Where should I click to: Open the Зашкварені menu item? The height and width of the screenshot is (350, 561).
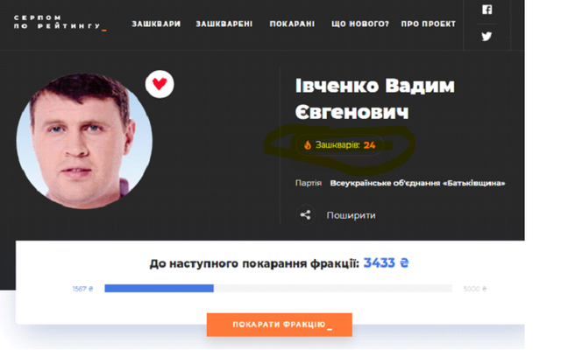click(x=224, y=24)
